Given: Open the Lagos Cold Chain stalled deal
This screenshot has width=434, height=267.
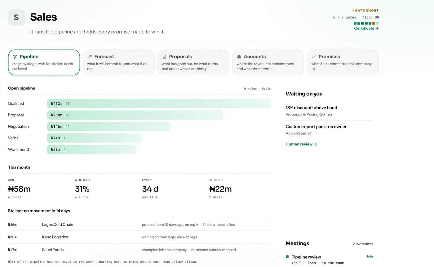Looking at the screenshot, I should tap(139, 224).
